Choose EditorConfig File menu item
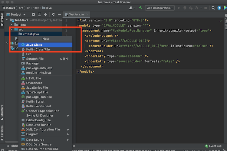This screenshot has height=151, width=227. tap(45, 120)
